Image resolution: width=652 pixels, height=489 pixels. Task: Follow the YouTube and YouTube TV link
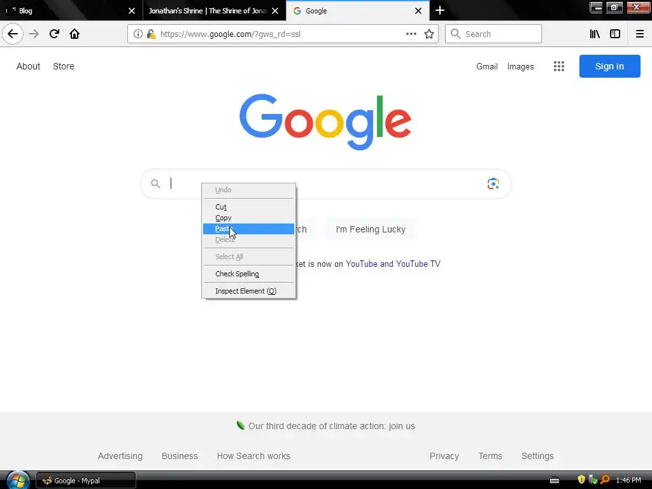tap(393, 264)
